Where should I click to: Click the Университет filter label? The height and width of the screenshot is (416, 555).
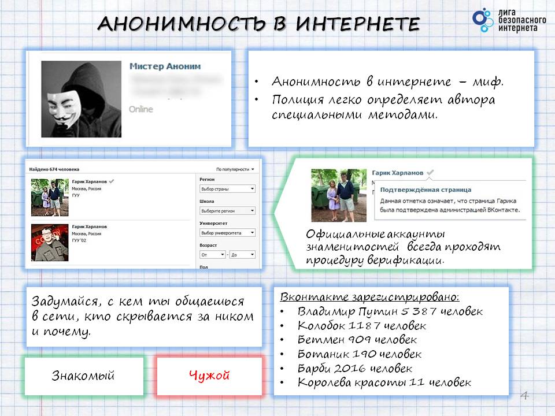[213, 223]
